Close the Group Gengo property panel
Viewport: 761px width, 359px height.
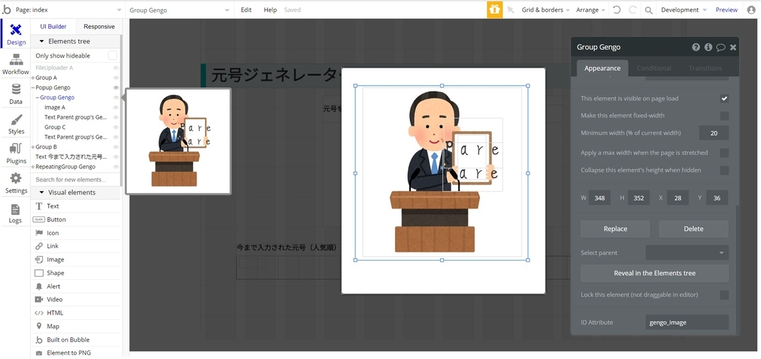tap(733, 47)
